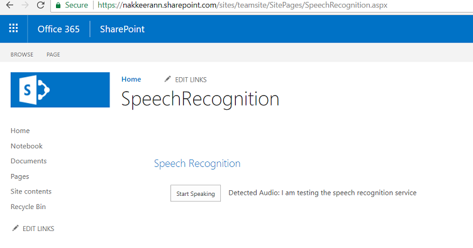Click the green Secure padlock icon

(x=58, y=5)
